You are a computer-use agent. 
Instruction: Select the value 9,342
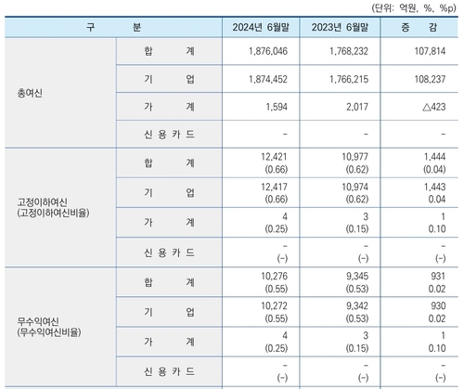click(357, 306)
